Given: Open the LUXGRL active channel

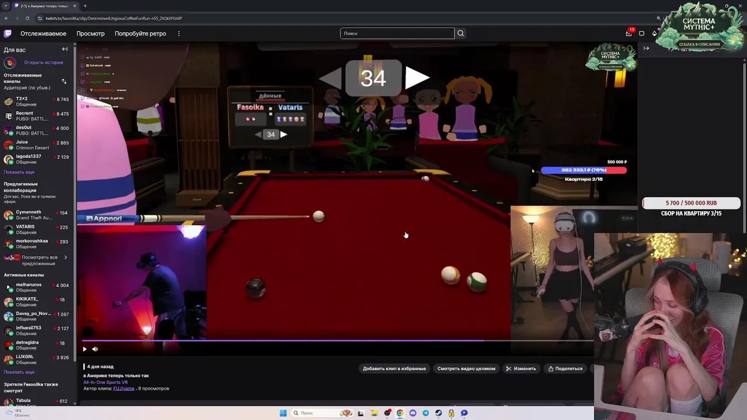Looking at the screenshot, I should coord(37,359).
